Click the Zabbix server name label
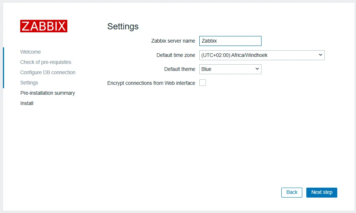 173,41
